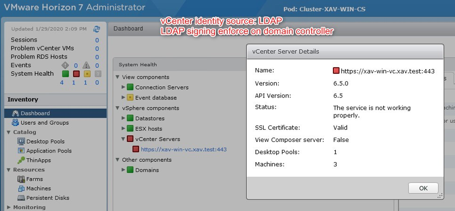
Task: Click the 6.5.0 Version value
Action: [341, 84]
